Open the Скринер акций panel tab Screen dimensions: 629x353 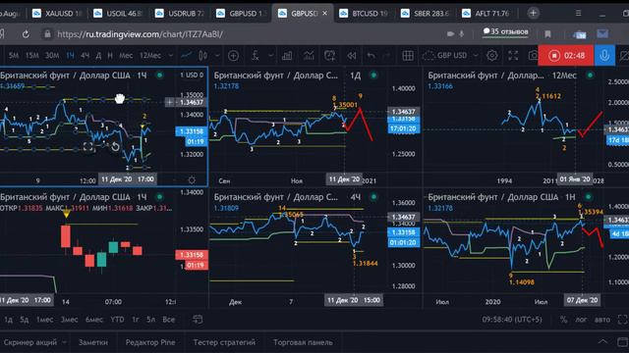coord(30,342)
